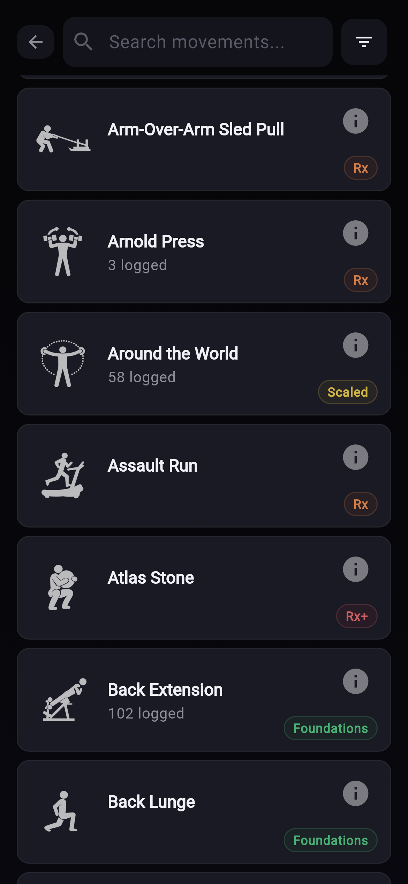This screenshot has width=408, height=884.
Task: Click the Search movements field
Action: click(197, 42)
